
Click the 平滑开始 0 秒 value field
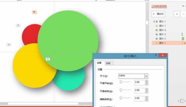[x=140, y=83]
